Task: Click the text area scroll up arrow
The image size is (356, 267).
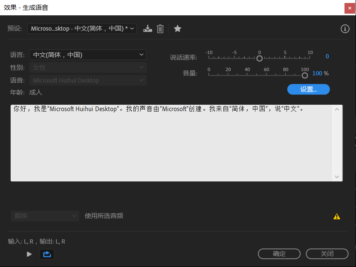Action: [337, 109]
